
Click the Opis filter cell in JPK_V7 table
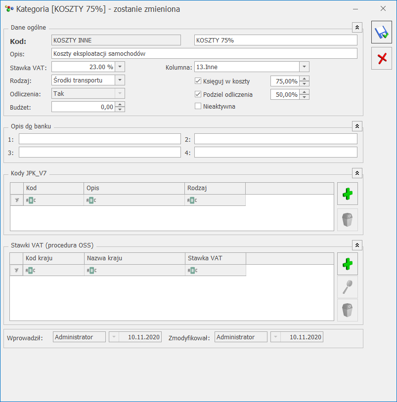coord(134,200)
